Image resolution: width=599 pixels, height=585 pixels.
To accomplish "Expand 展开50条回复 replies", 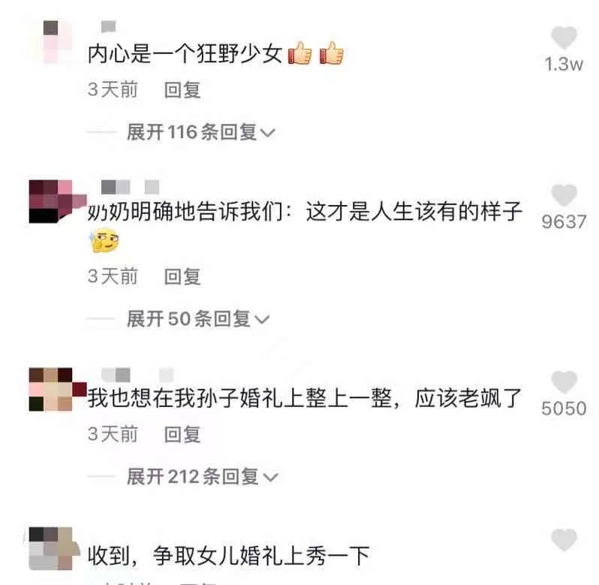I will tap(198, 318).
